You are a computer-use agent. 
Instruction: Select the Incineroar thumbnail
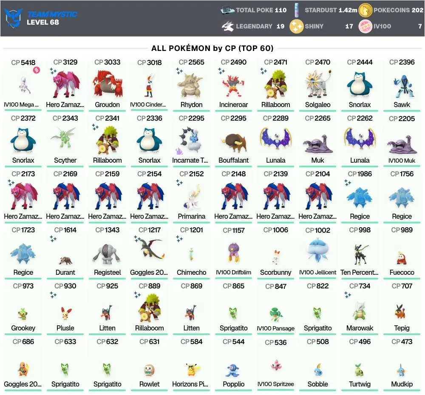(233, 86)
